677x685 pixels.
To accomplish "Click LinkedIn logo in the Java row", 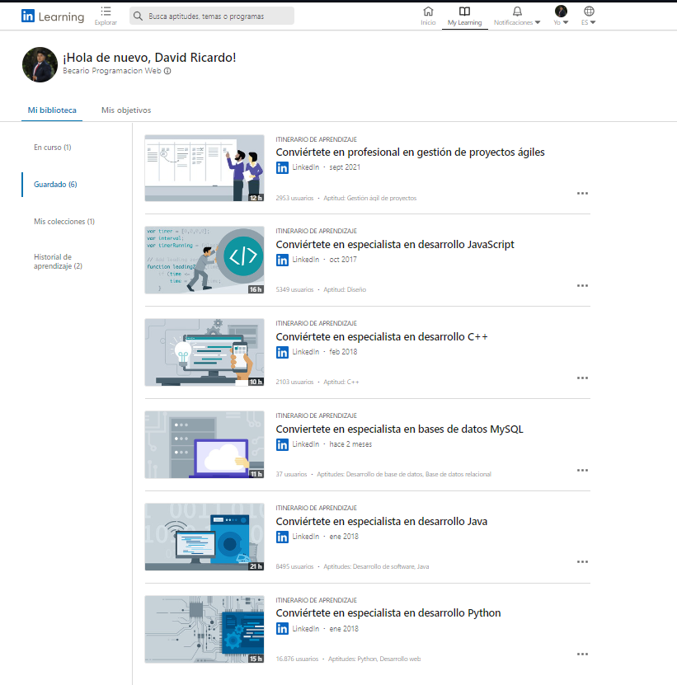I will [x=282, y=537].
